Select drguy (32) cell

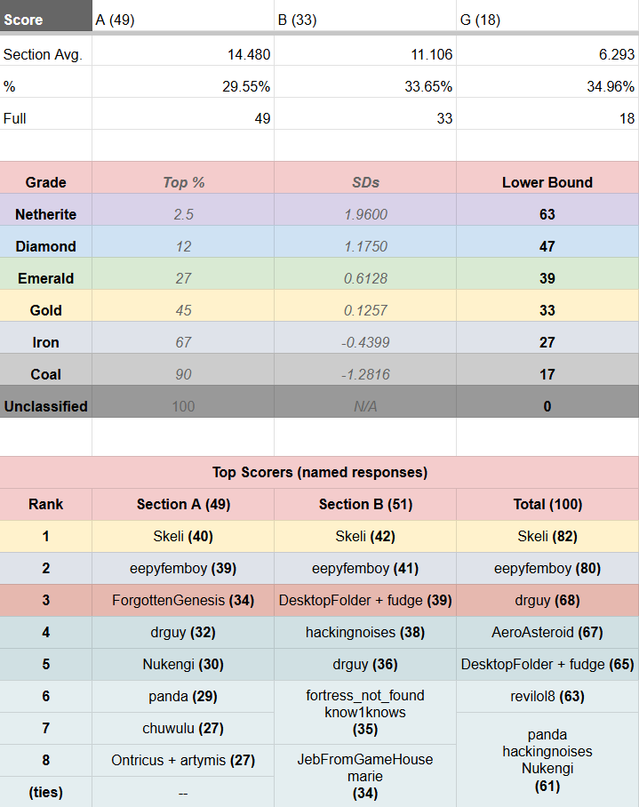183,632
